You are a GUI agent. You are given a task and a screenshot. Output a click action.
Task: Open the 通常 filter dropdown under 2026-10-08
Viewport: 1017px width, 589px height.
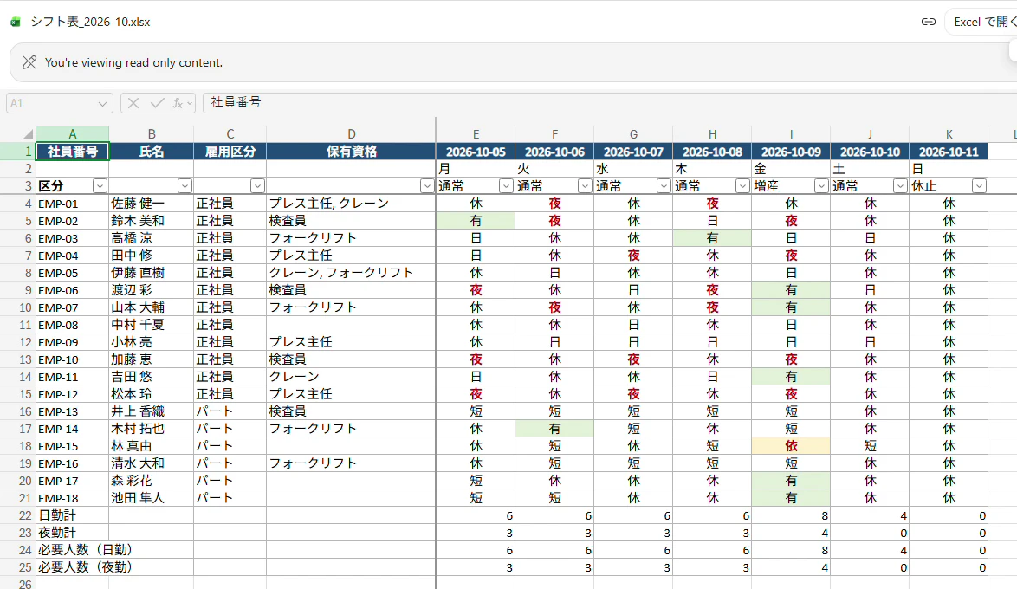pyautogui.click(x=742, y=186)
